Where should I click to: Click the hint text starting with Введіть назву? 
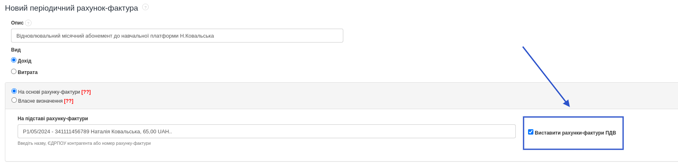(x=84, y=143)
